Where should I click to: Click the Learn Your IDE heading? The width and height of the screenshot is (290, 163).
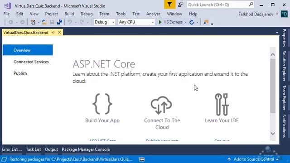point(222,120)
